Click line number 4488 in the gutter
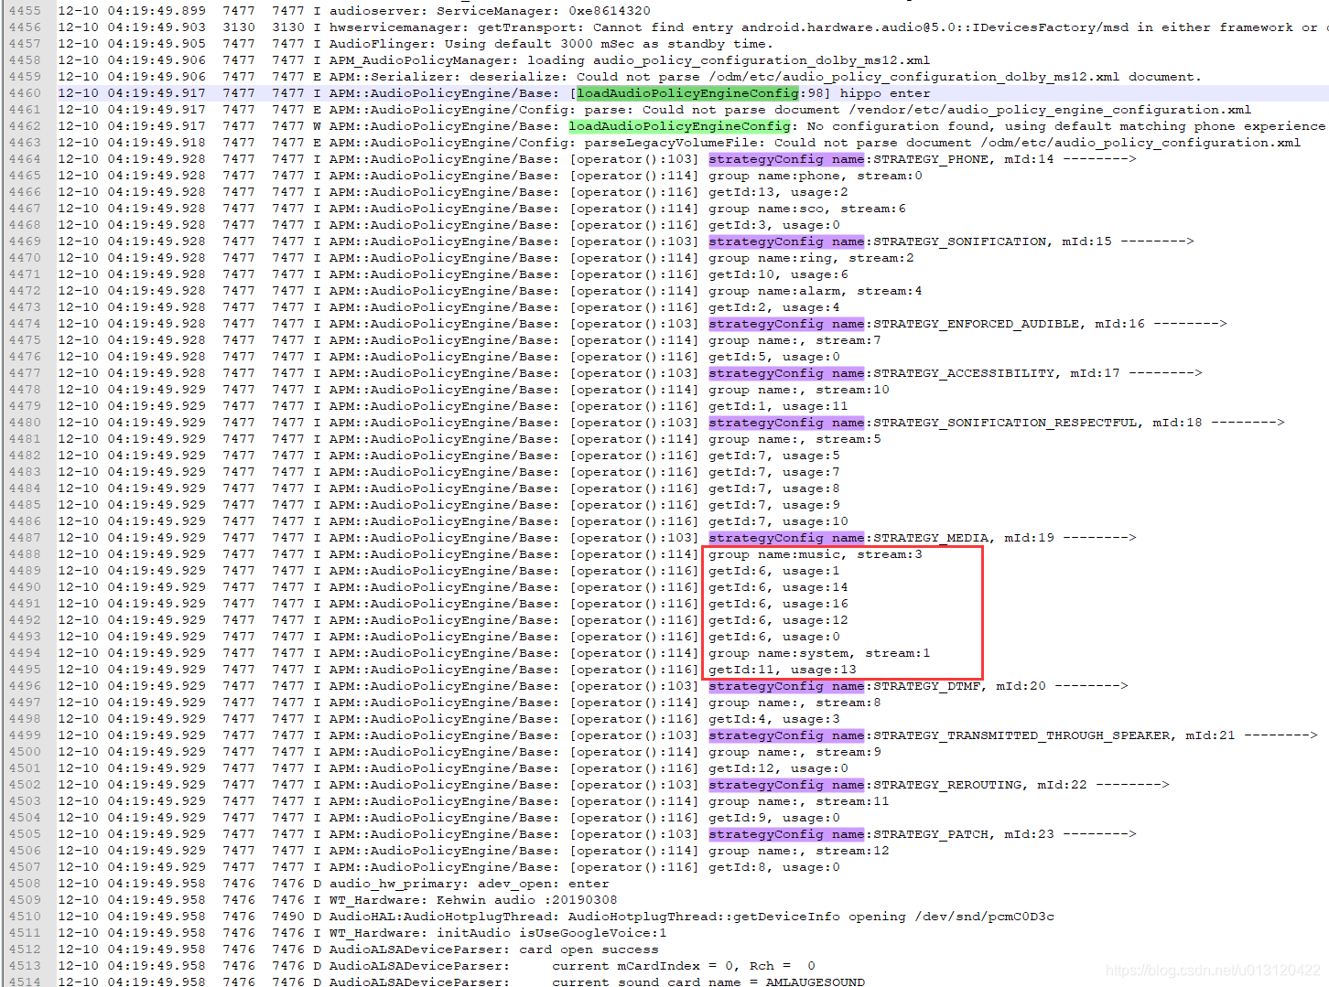This screenshot has width=1329, height=987. pyautogui.click(x=25, y=554)
